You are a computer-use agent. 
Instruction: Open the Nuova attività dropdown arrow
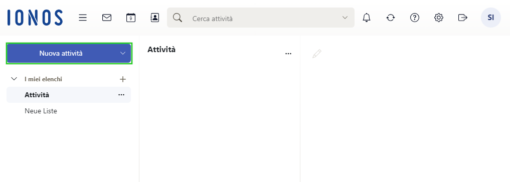pos(123,53)
